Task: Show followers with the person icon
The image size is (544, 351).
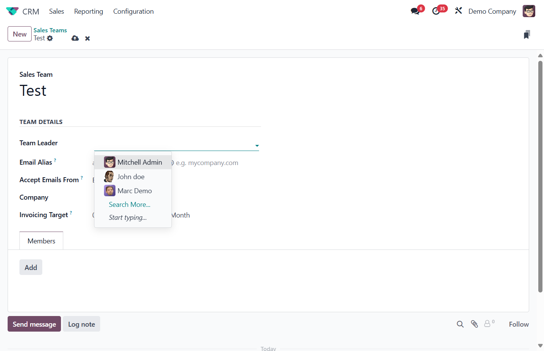Action: (x=489, y=324)
